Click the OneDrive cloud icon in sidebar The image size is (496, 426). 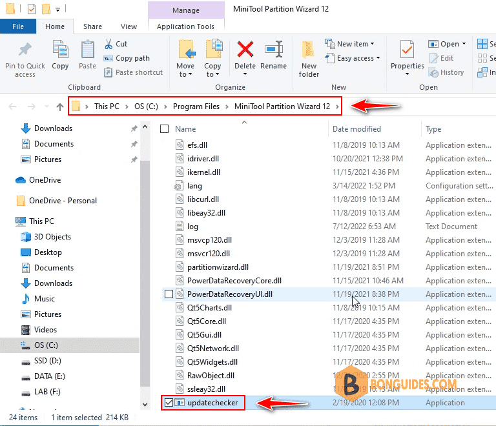(21, 180)
